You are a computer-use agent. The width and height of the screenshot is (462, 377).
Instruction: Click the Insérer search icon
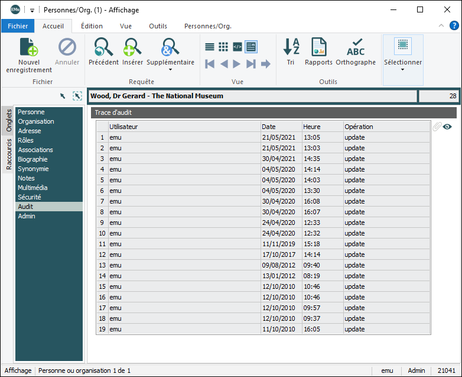(x=132, y=47)
